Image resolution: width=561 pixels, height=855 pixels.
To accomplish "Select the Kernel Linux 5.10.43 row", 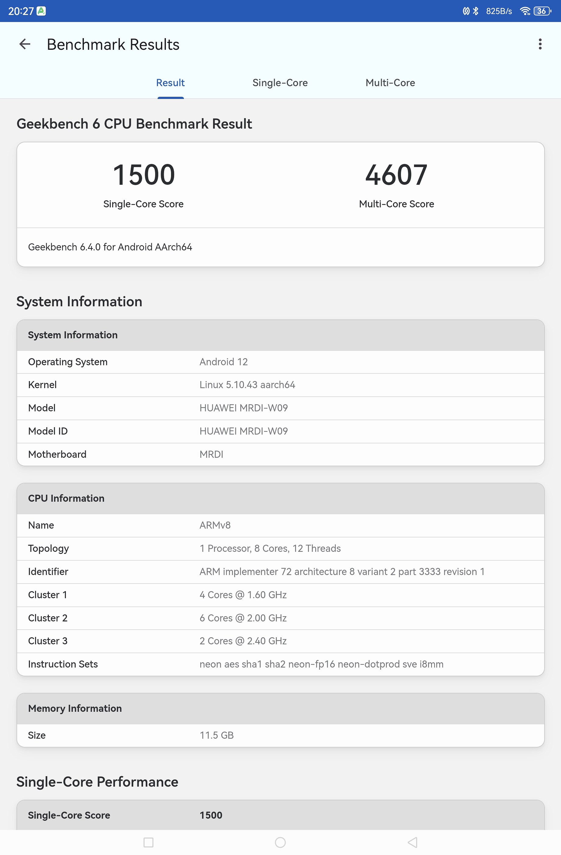I will [280, 385].
